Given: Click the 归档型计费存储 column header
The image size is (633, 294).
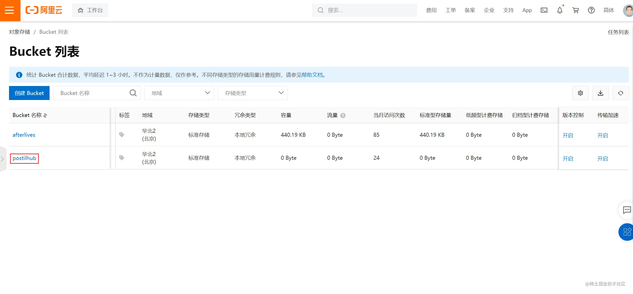Looking at the screenshot, I should point(531,115).
